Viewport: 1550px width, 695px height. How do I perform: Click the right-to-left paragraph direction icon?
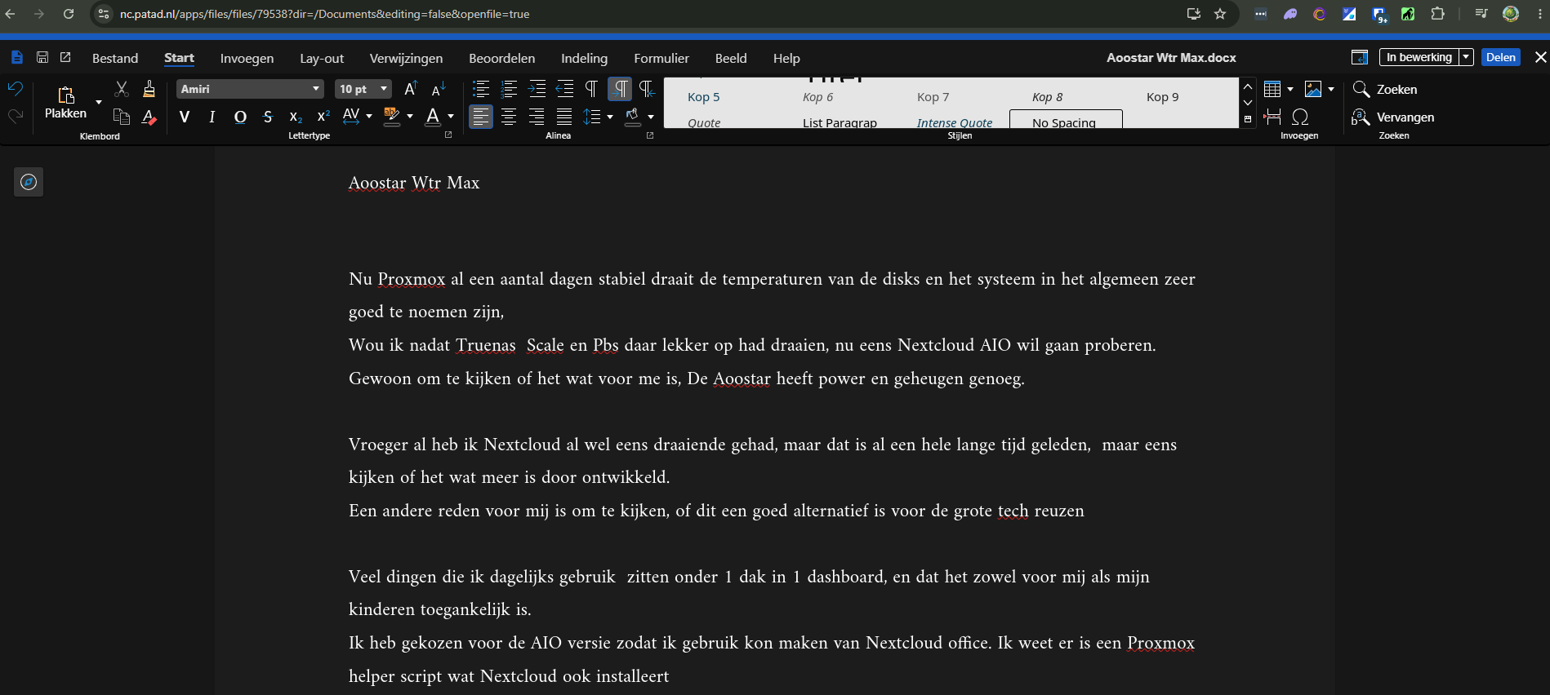pyautogui.click(x=647, y=89)
